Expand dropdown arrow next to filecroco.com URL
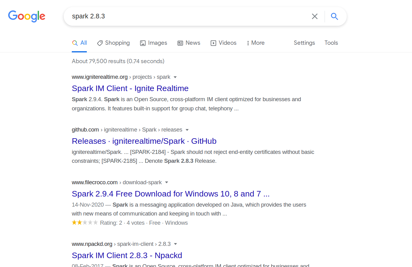The height and width of the screenshot is (267, 412). 167,183
